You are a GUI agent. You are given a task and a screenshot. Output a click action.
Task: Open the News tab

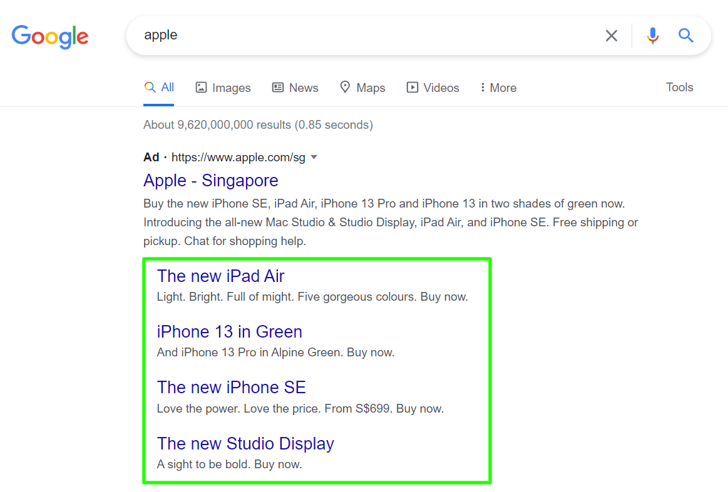point(295,88)
